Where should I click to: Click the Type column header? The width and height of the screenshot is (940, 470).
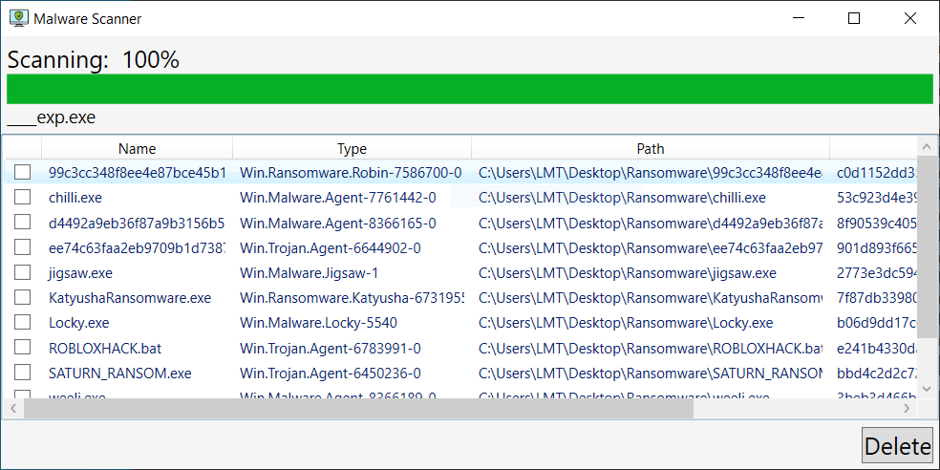352,149
